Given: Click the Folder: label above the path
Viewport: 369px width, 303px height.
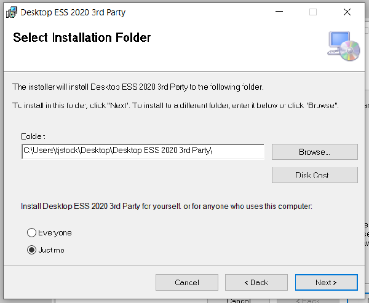Looking at the screenshot, I should 33,136.
